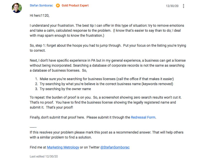Screen dimensions: 201x161
Task: Click the 'burden of proof' paragraph
Action: pos(106,102)
